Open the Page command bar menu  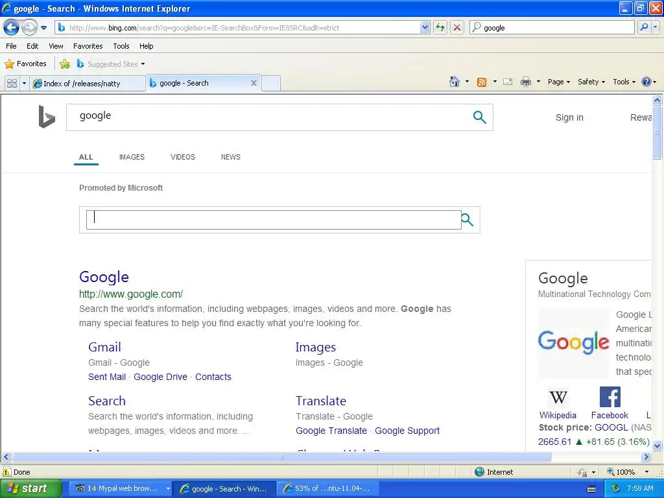point(558,82)
